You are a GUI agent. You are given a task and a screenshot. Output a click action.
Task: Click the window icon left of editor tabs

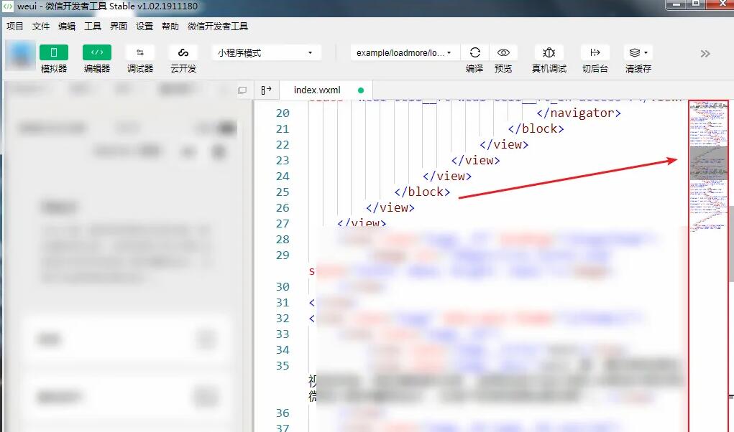(x=242, y=90)
